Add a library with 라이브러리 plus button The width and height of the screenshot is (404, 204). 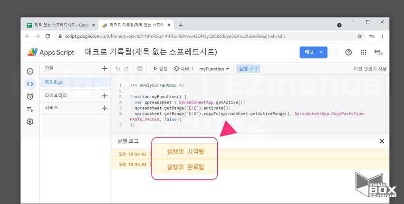[x=105, y=95]
